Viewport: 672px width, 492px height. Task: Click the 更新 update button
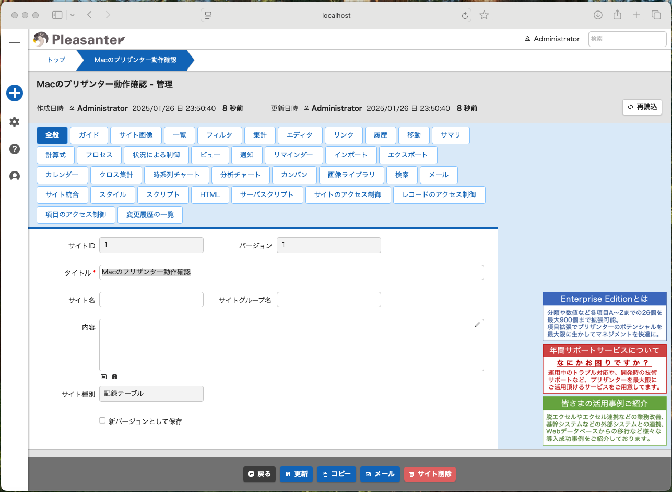click(296, 474)
